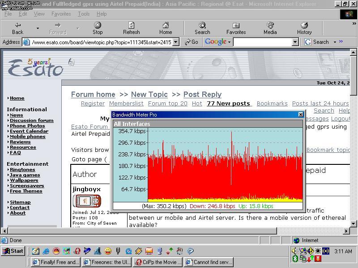Open the Google toolbar logo menu
Viewport: 358px width, 268px height.
[217, 42]
